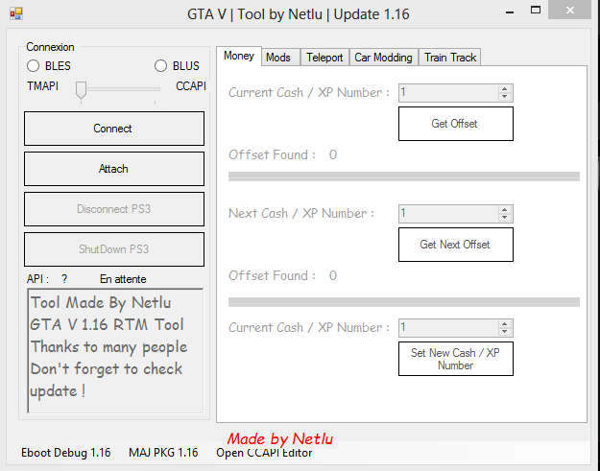Click the CCAPI label
The image size is (600, 471).
tap(191, 86)
